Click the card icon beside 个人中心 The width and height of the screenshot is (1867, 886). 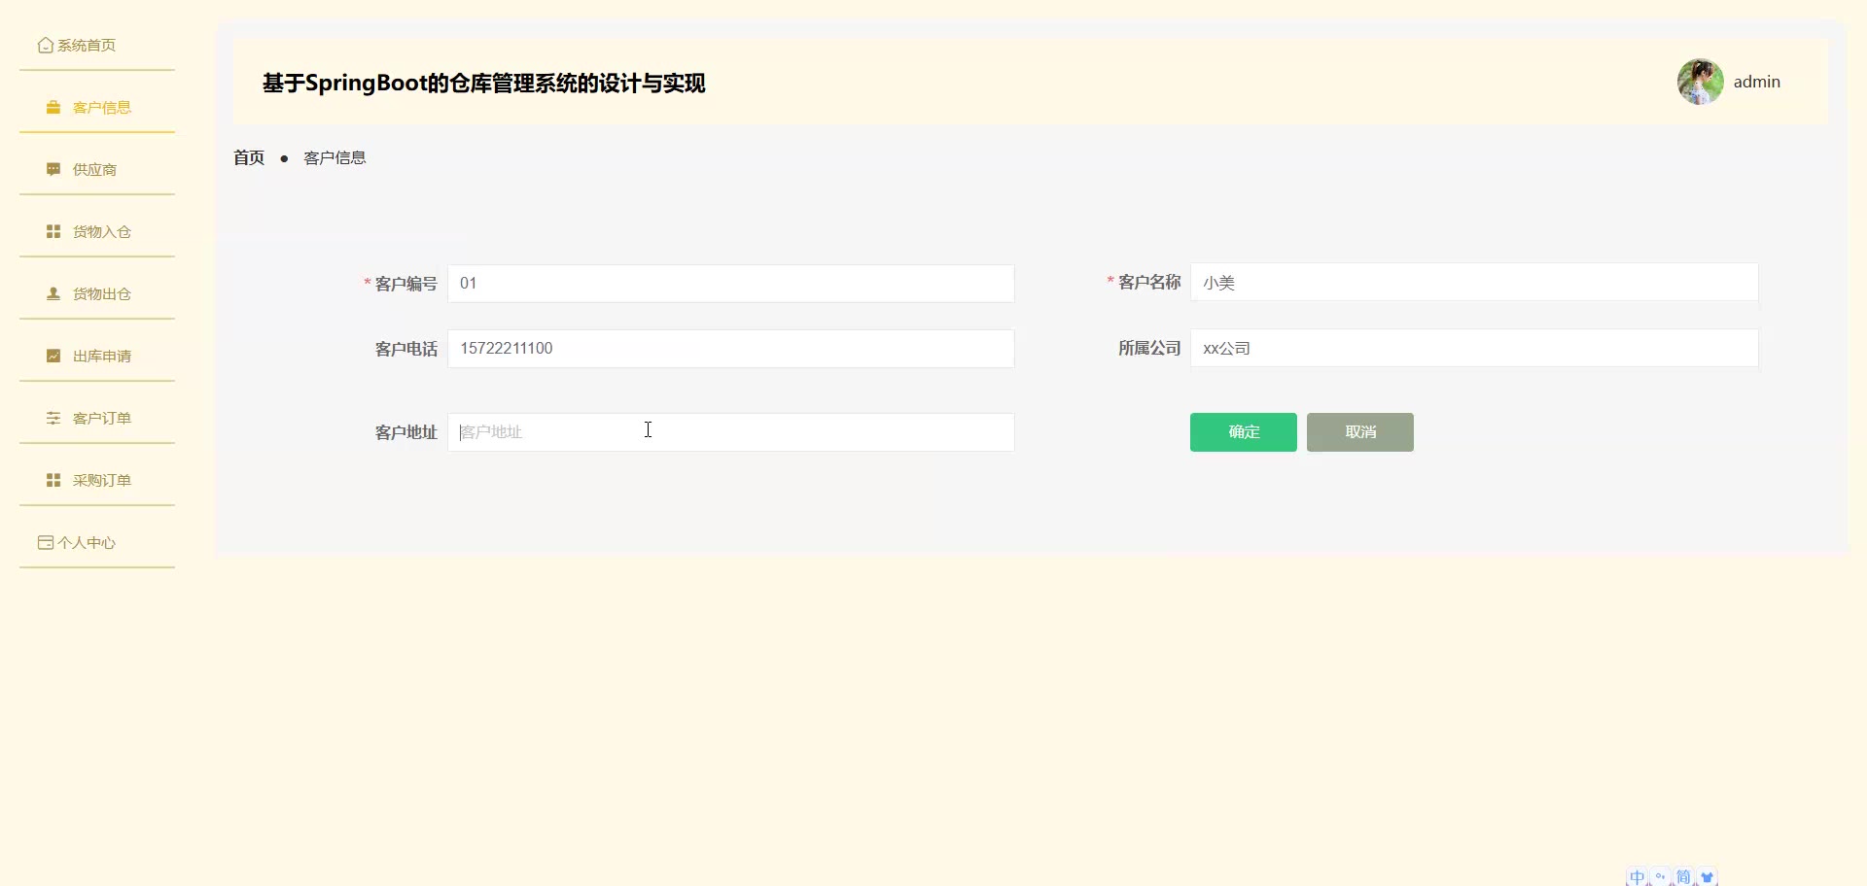(x=45, y=543)
